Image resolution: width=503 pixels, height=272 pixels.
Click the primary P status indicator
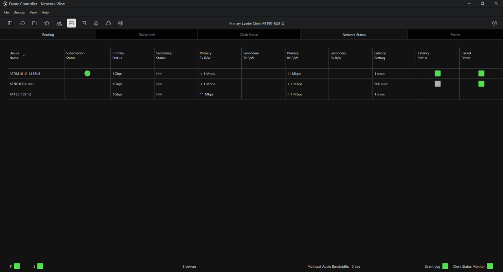(x=17, y=266)
